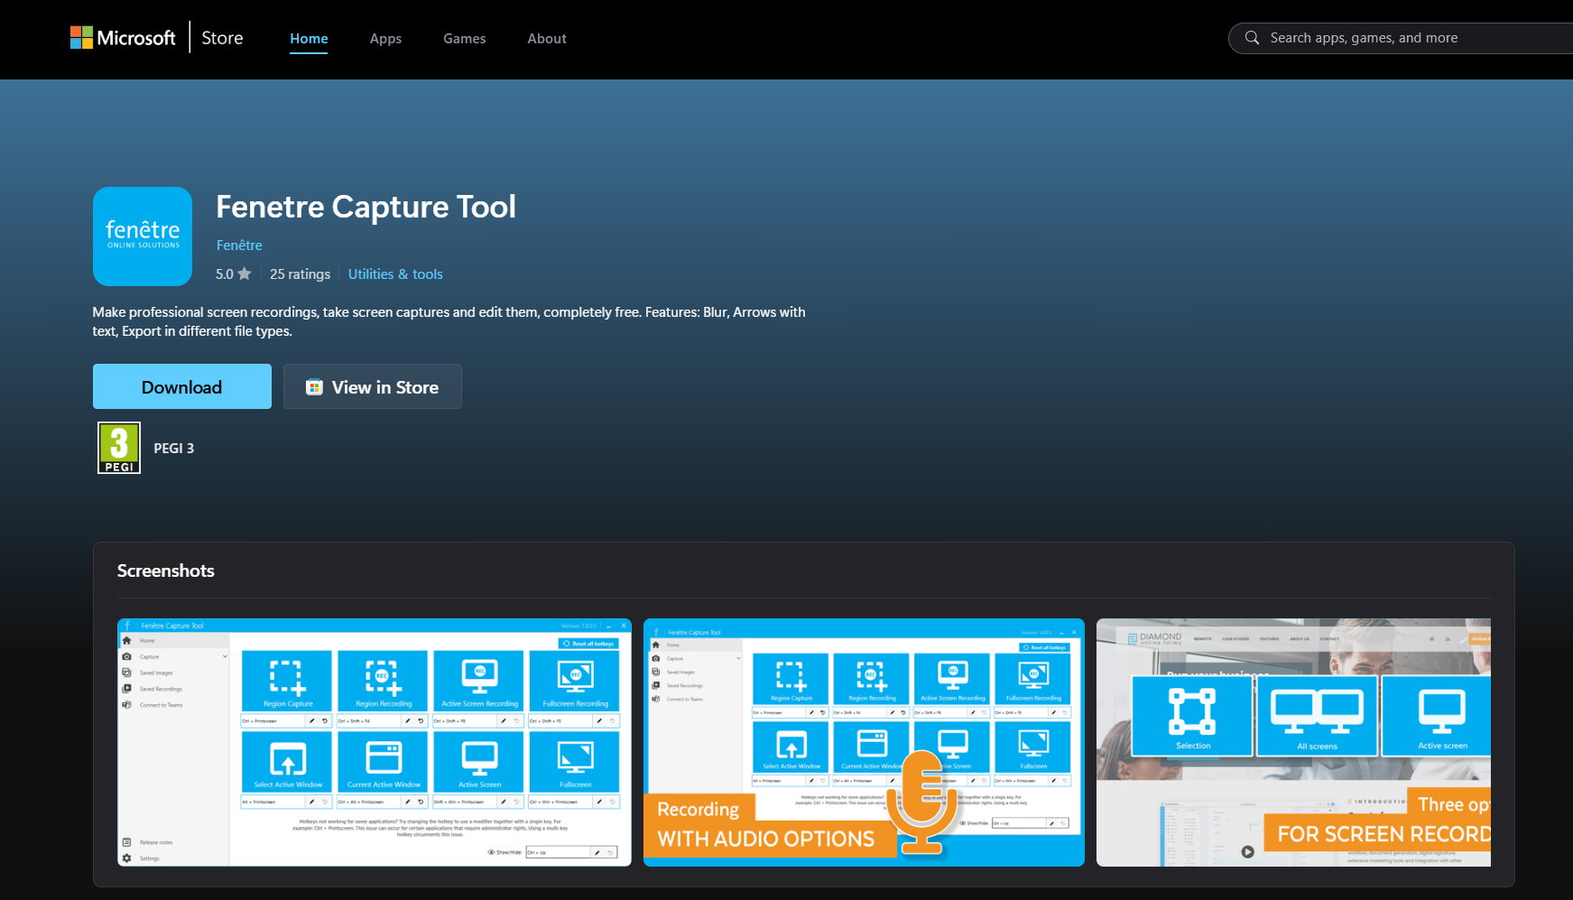Image resolution: width=1573 pixels, height=900 pixels.
Task: Click the Fenetre Capture Tool app logo
Action: click(142, 237)
